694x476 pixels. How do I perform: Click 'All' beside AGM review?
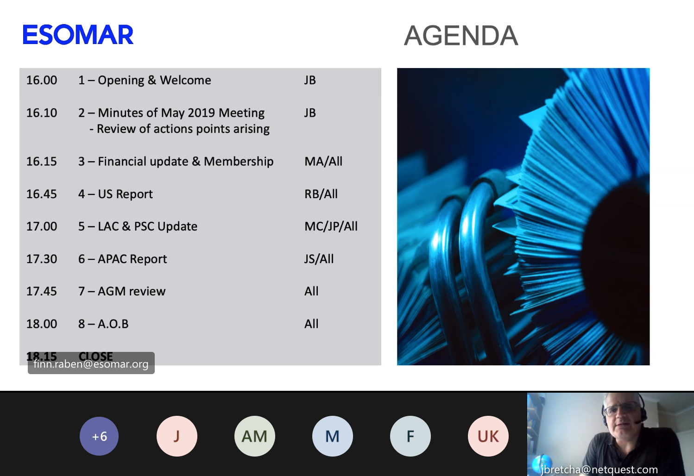pos(311,291)
